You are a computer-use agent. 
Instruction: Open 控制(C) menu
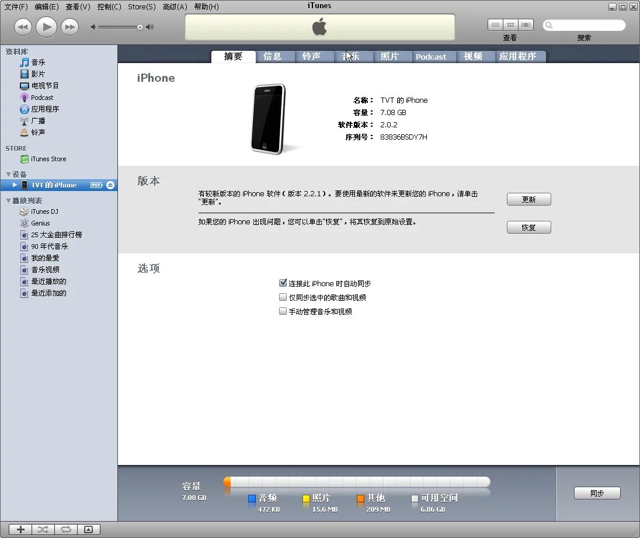point(109,7)
